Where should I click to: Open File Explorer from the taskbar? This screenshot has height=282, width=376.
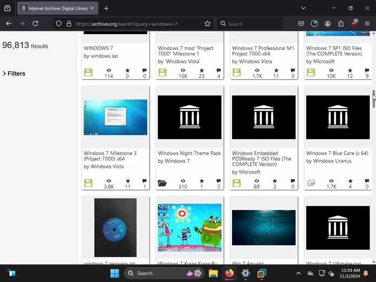point(213,273)
